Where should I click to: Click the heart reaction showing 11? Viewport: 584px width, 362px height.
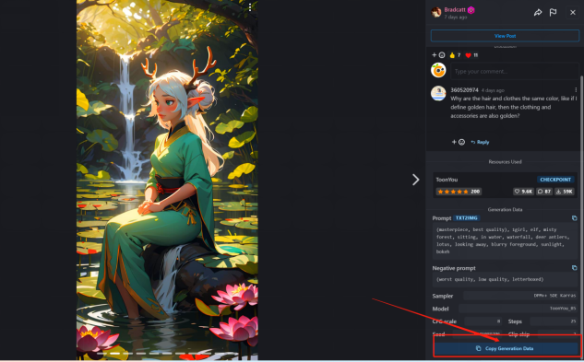coord(471,55)
